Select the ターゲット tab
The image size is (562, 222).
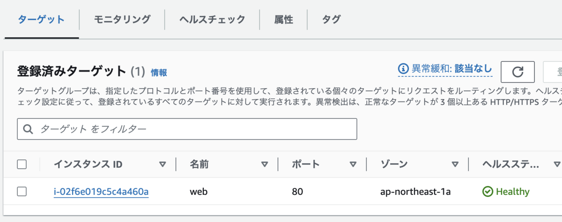click(x=41, y=19)
